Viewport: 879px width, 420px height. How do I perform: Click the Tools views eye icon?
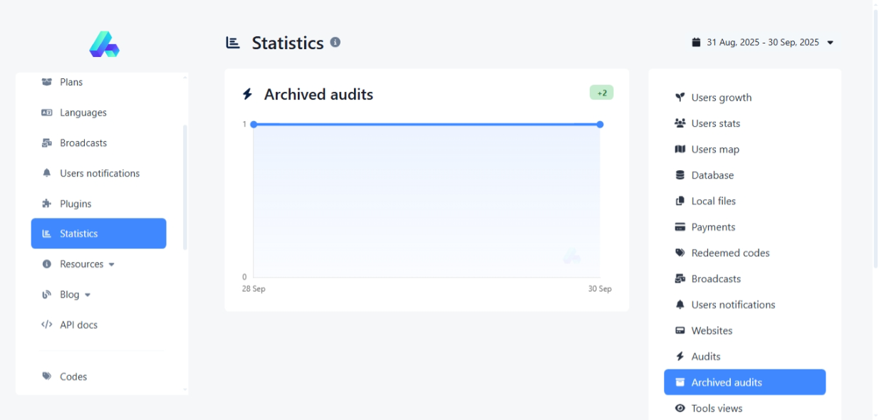click(x=680, y=408)
